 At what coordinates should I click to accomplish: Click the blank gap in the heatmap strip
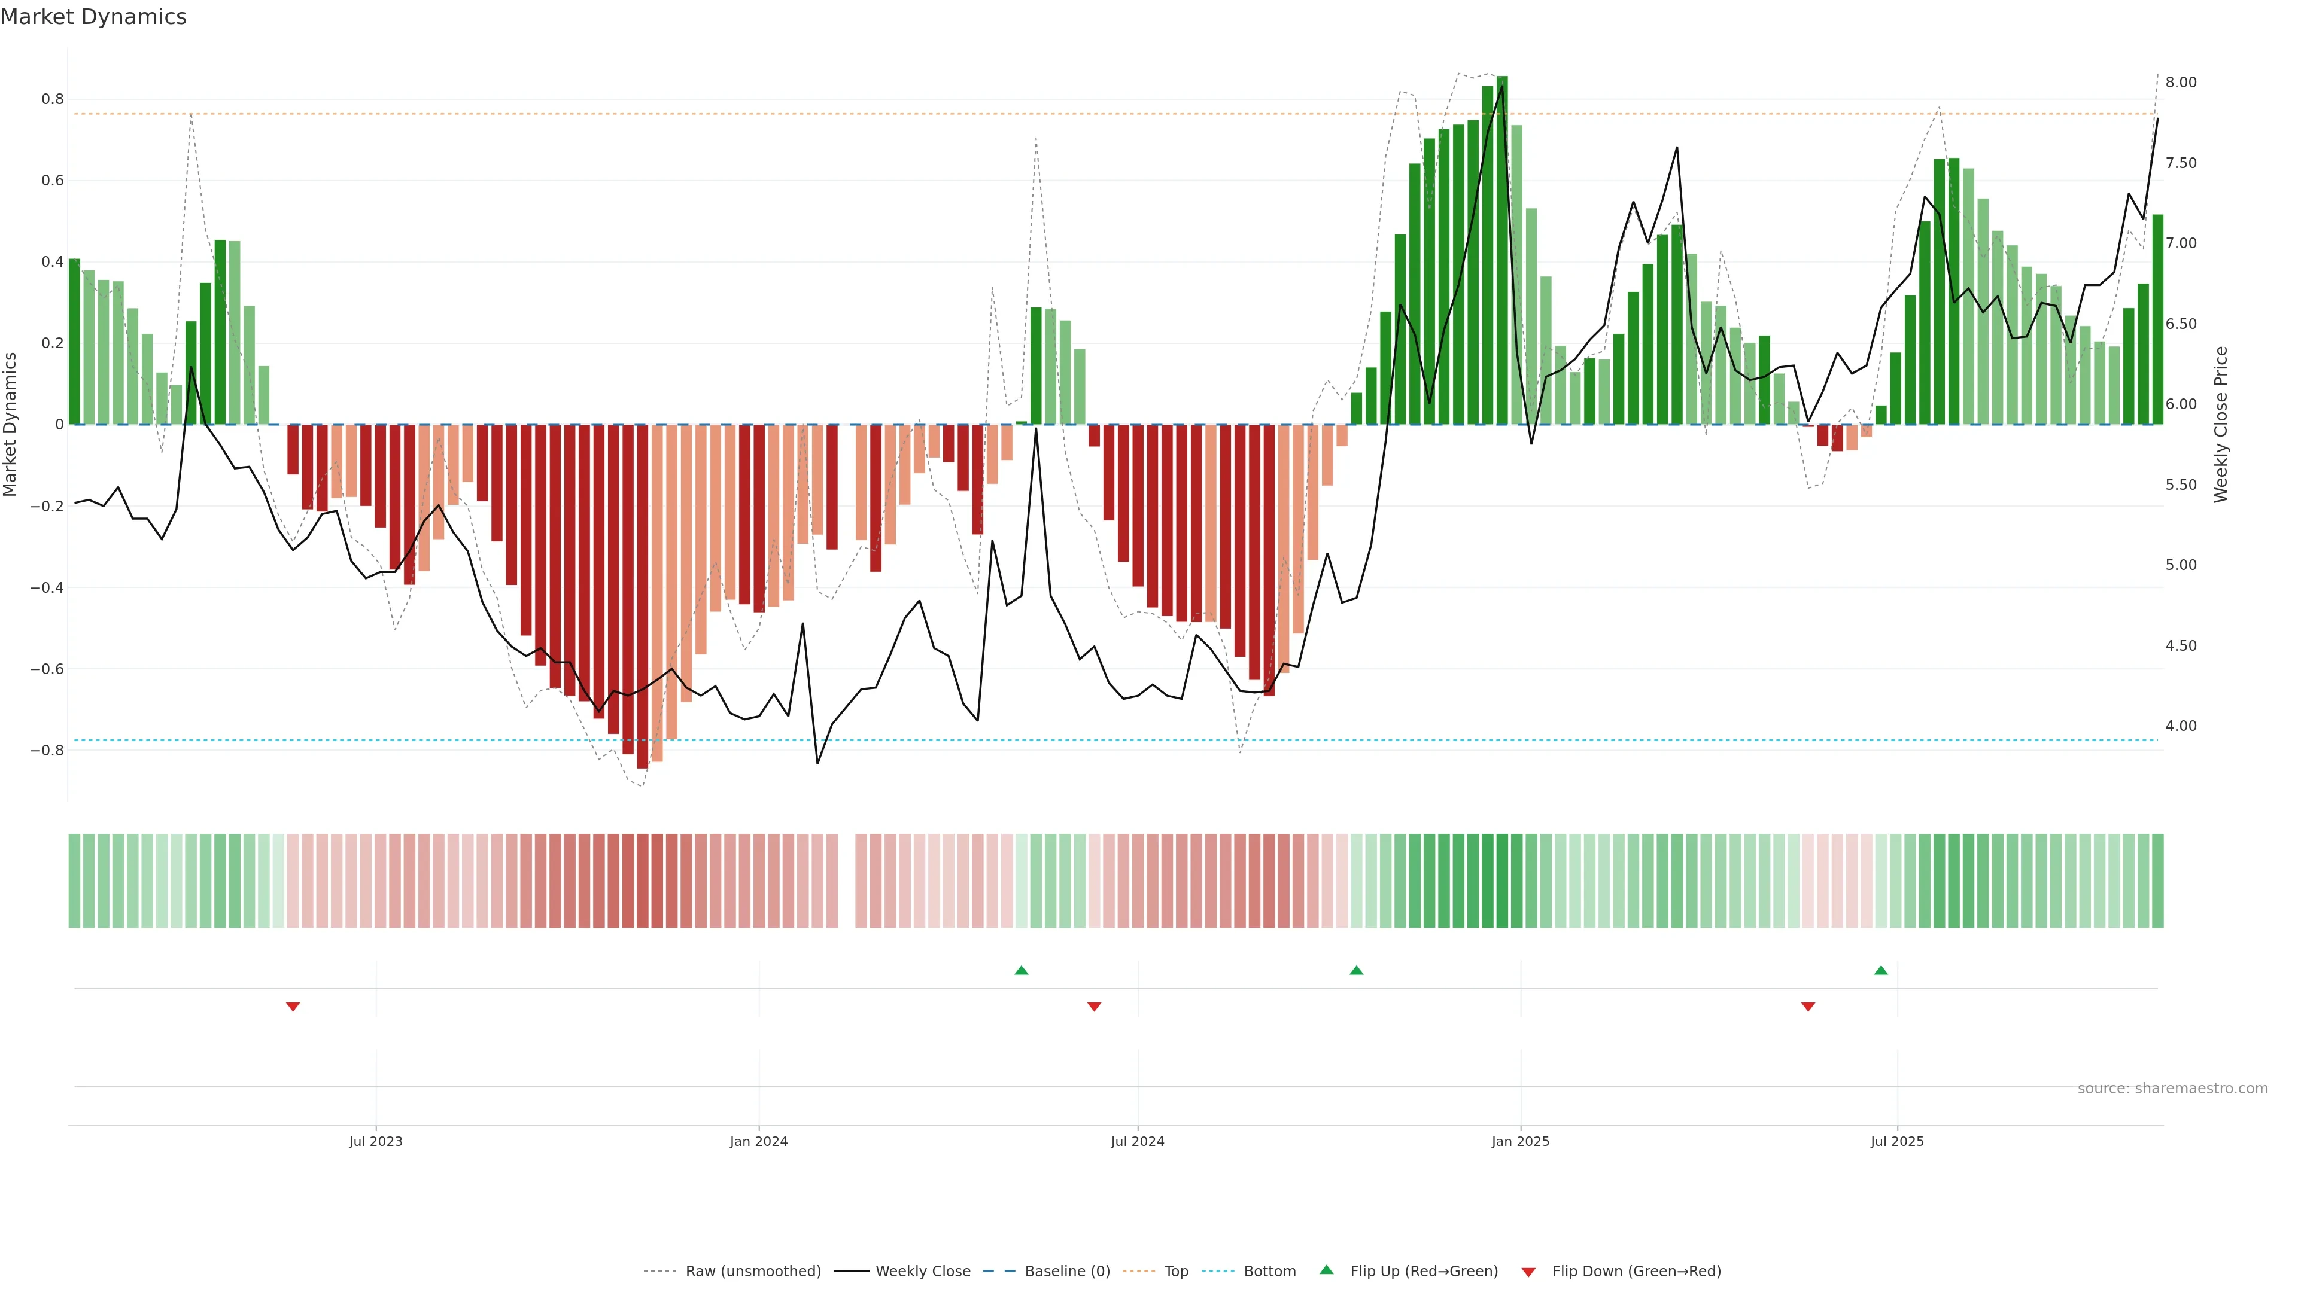coord(847,881)
